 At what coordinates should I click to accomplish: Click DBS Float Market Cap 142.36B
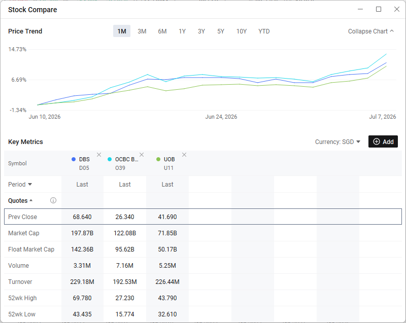pyautogui.click(x=82, y=249)
